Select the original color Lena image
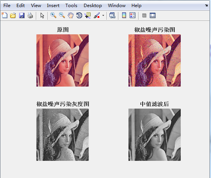The width and height of the screenshot is (211, 178). pos(62,60)
